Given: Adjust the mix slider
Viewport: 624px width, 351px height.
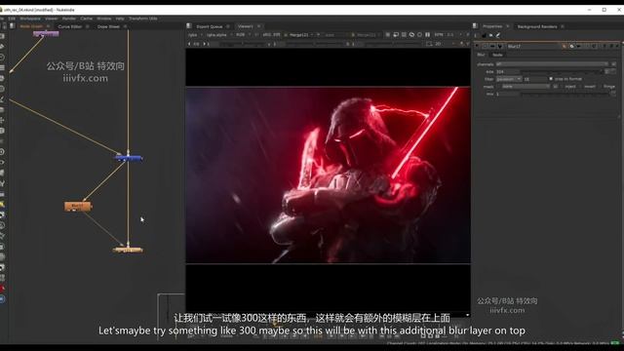Looking at the screenshot, I should pyautogui.click(x=565, y=94).
